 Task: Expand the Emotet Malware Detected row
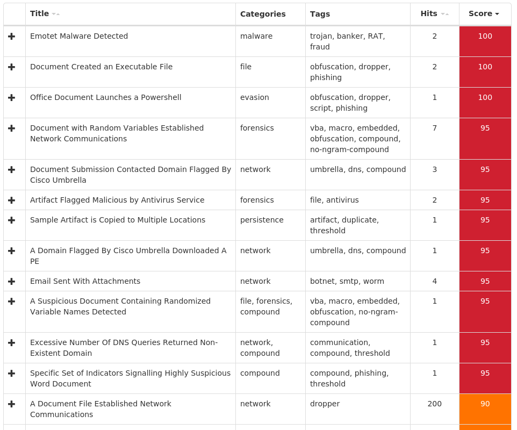pos(12,36)
